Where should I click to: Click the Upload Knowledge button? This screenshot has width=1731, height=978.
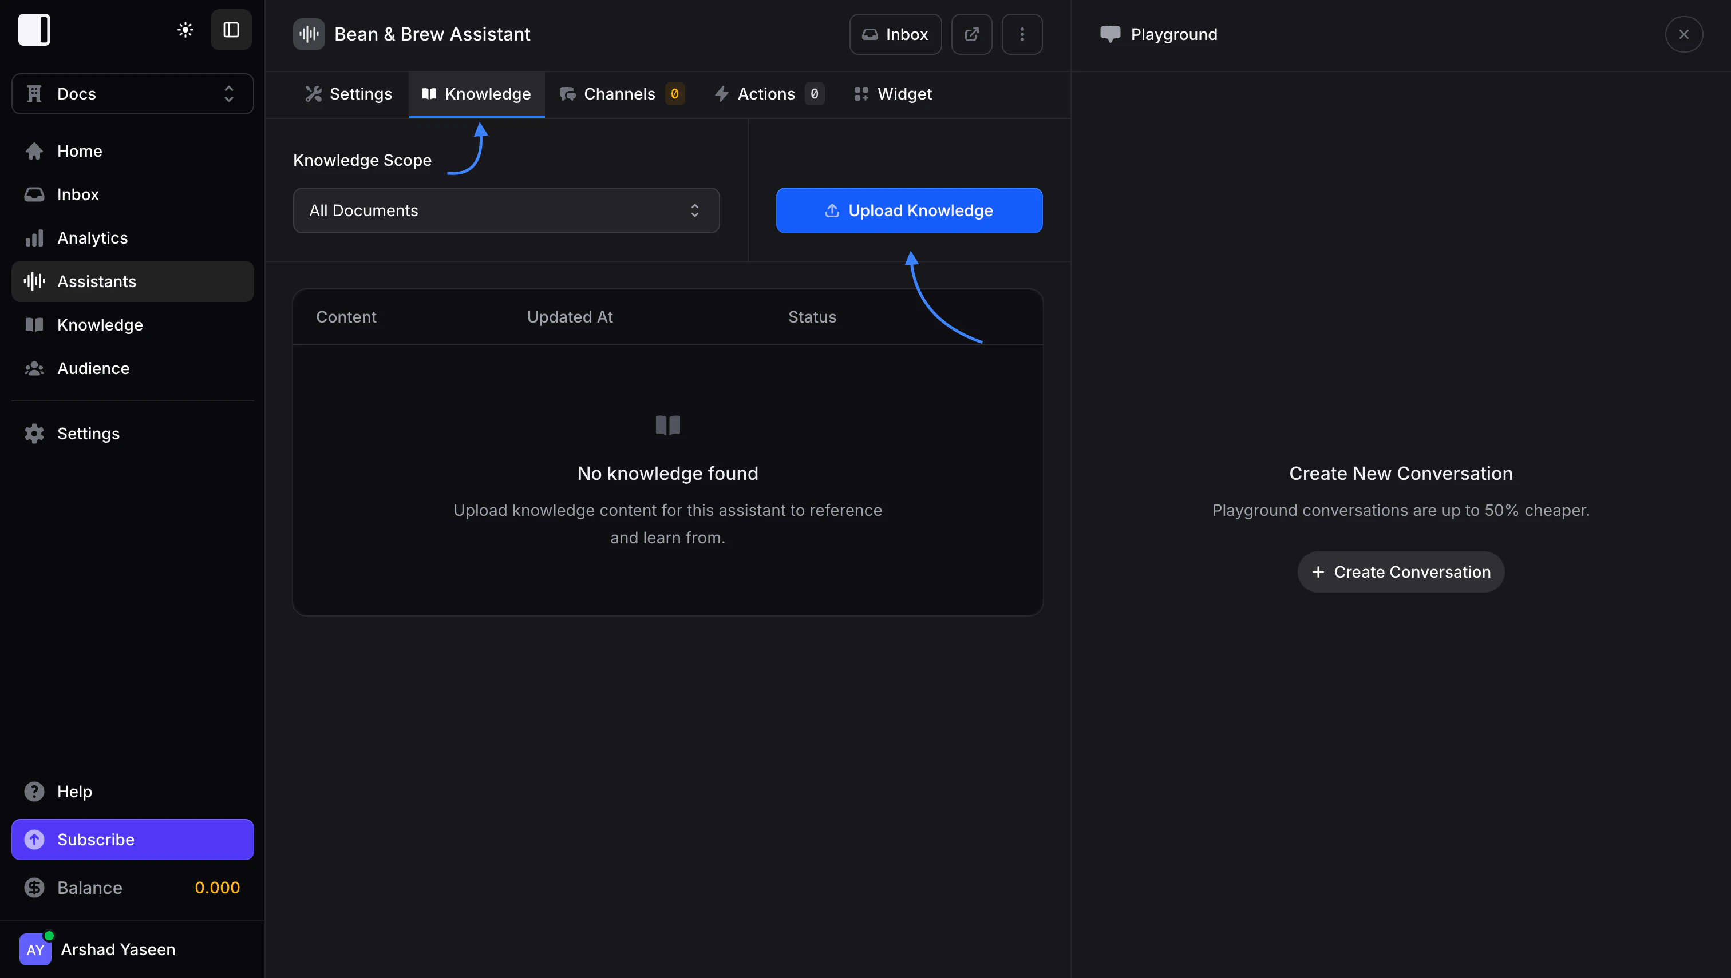909,210
